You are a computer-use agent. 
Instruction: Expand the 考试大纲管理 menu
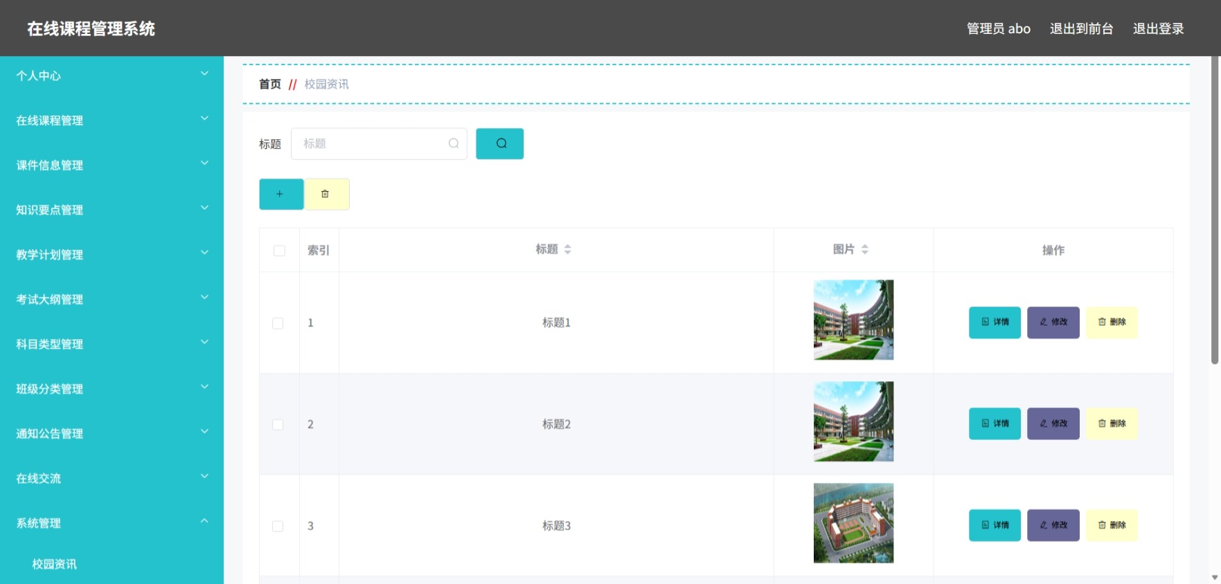point(112,299)
